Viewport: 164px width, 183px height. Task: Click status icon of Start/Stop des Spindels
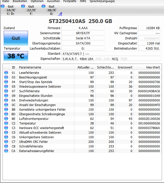[6, 82]
